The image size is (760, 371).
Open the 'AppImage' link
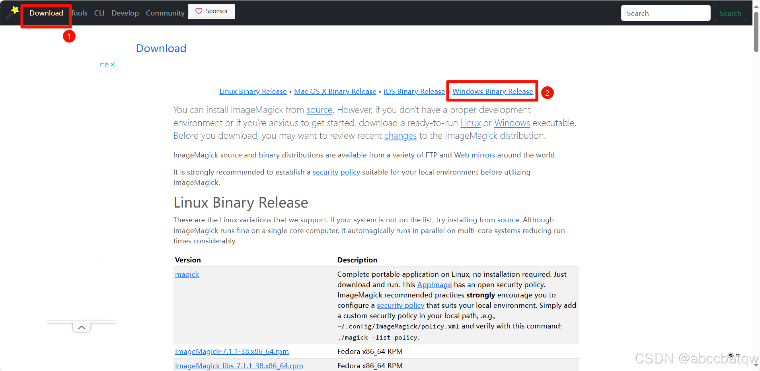[x=435, y=285]
